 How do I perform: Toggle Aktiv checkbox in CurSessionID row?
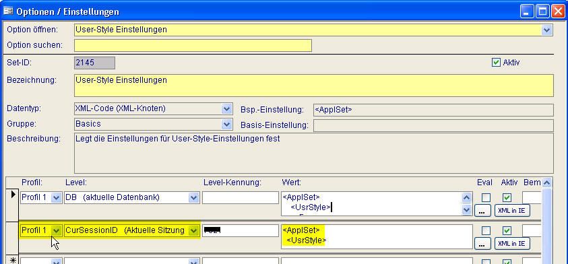click(507, 231)
